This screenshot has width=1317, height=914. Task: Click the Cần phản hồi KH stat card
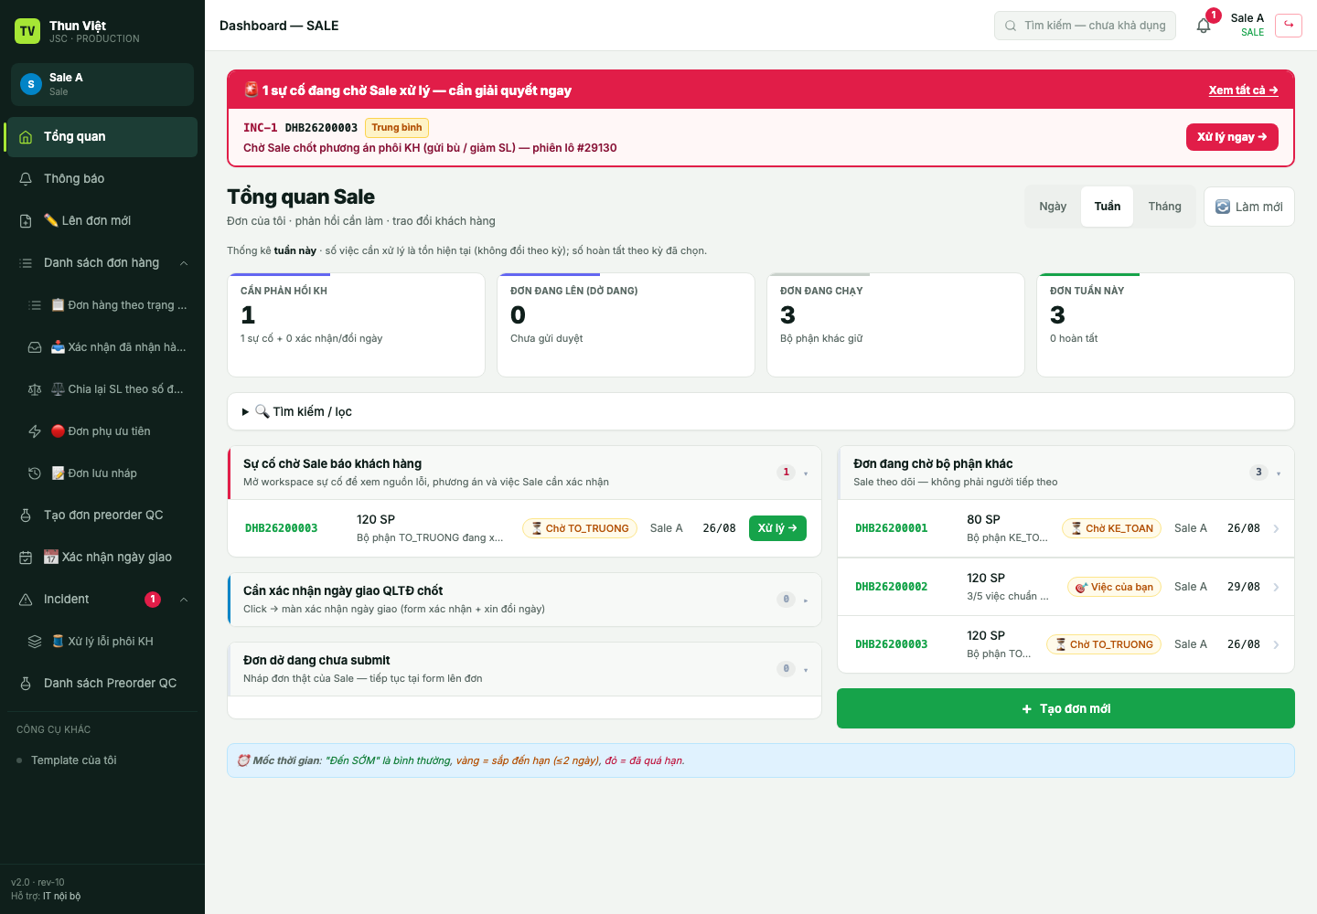point(356,324)
